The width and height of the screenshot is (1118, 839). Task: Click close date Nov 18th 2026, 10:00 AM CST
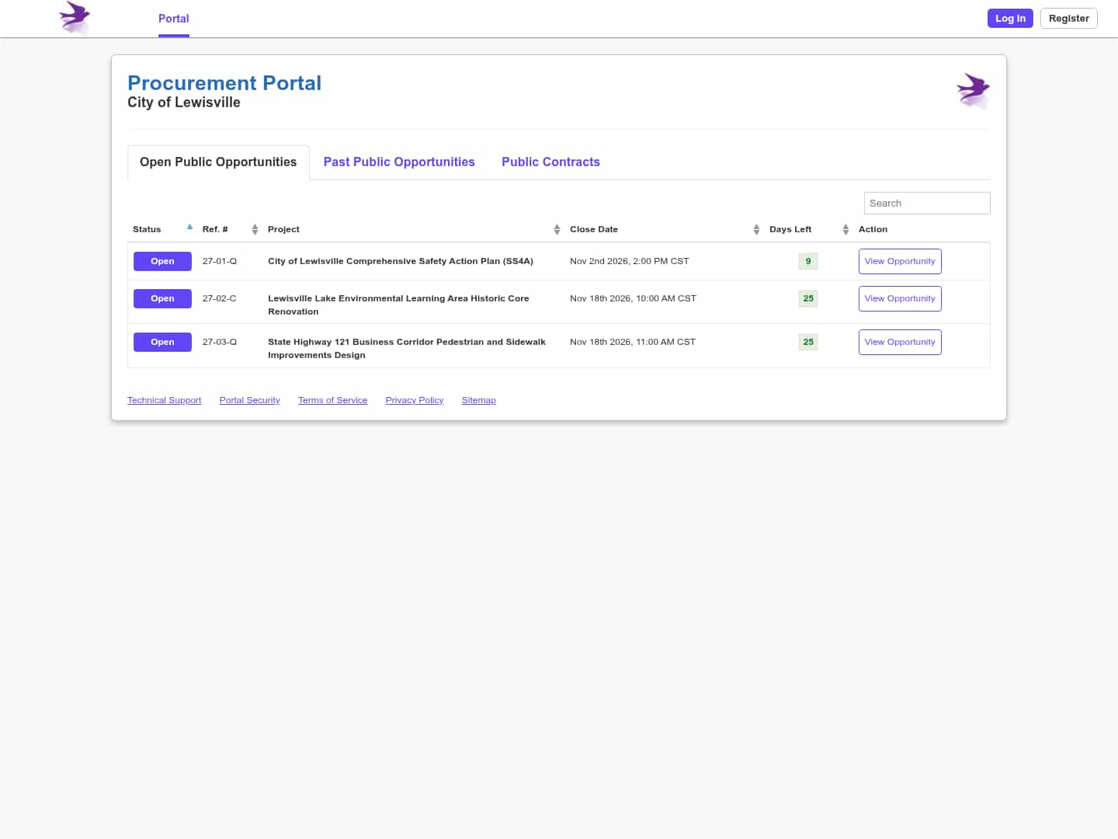click(633, 298)
